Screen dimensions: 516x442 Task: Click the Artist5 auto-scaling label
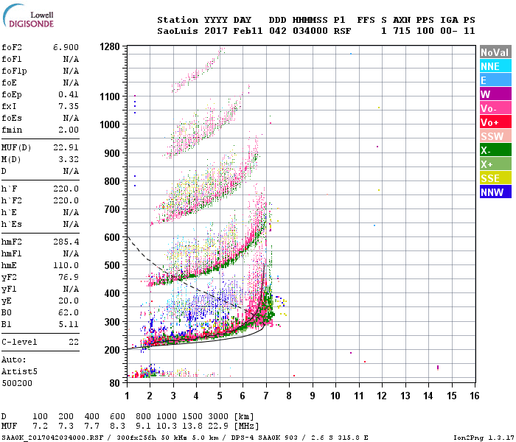(x=19, y=371)
